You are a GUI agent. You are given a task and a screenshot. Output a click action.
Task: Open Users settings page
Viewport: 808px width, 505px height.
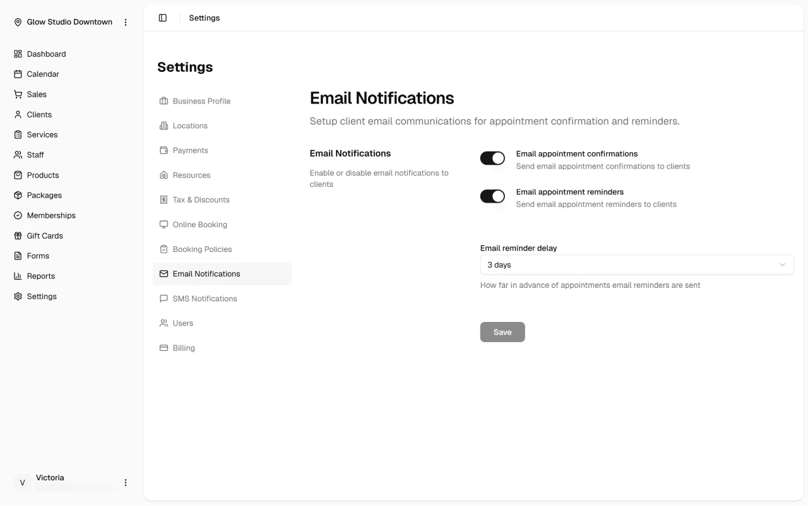(222, 323)
